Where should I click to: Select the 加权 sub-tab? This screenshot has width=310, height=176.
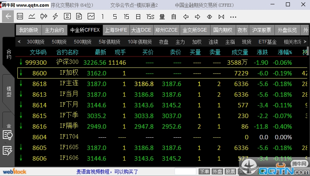(197, 42)
